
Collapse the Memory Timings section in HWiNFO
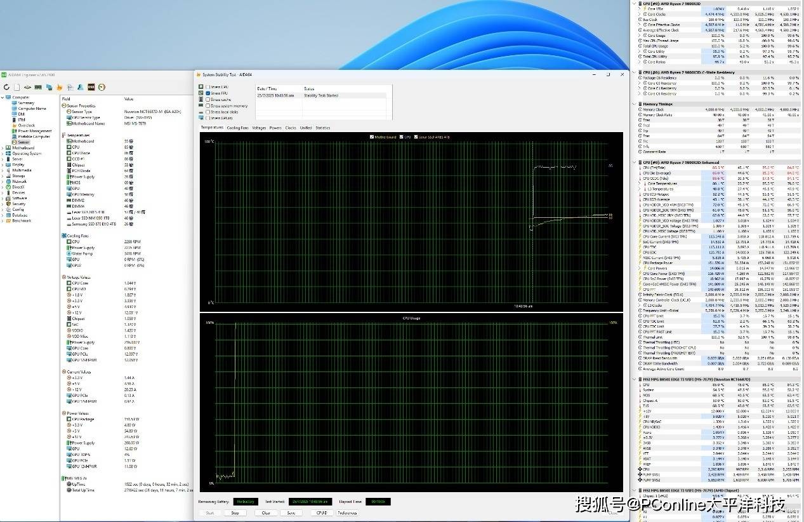pyautogui.click(x=635, y=104)
